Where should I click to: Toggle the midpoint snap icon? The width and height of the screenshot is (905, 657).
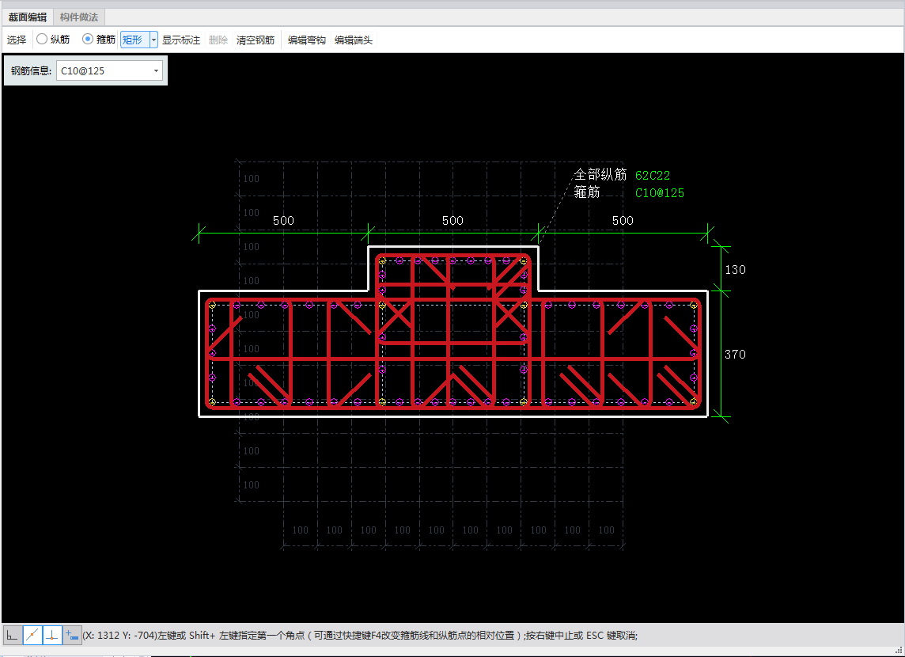click(32, 635)
